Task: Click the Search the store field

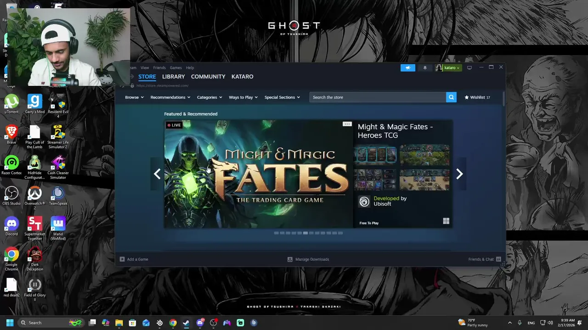Action: point(378,97)
